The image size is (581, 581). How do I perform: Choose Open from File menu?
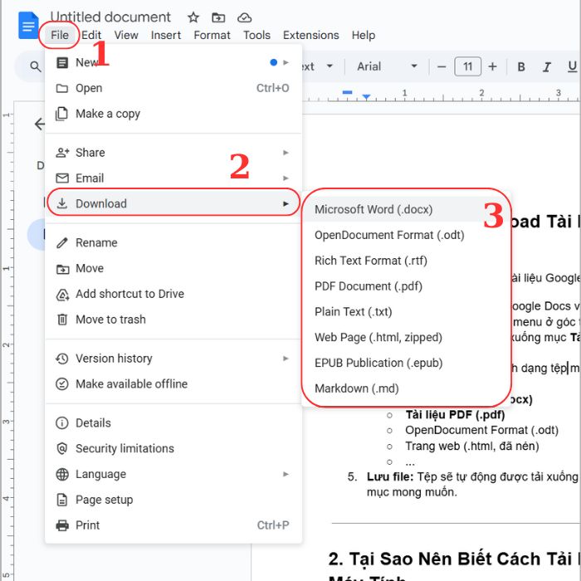tap(173, 88)
